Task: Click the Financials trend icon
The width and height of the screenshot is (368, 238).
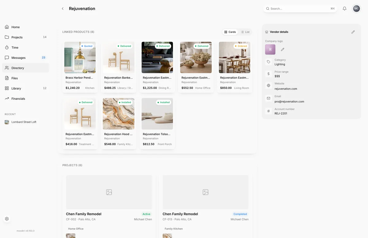Action: [x=7, y=98]
